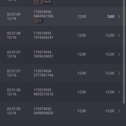Click the orange badge icon labeled 2
Screen dimensions: 126x126
(36, 21)
